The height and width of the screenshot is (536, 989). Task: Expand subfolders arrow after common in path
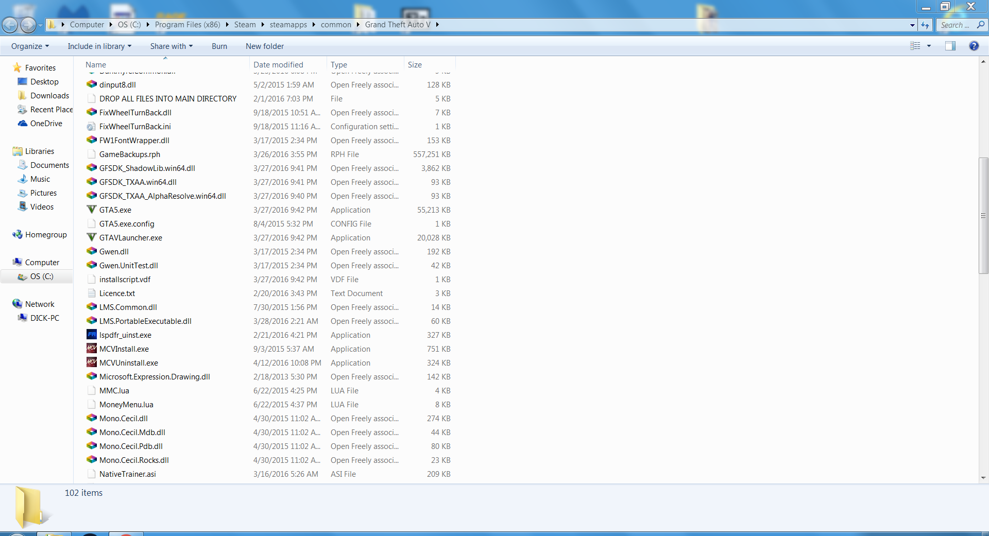[x=358, y=24]
